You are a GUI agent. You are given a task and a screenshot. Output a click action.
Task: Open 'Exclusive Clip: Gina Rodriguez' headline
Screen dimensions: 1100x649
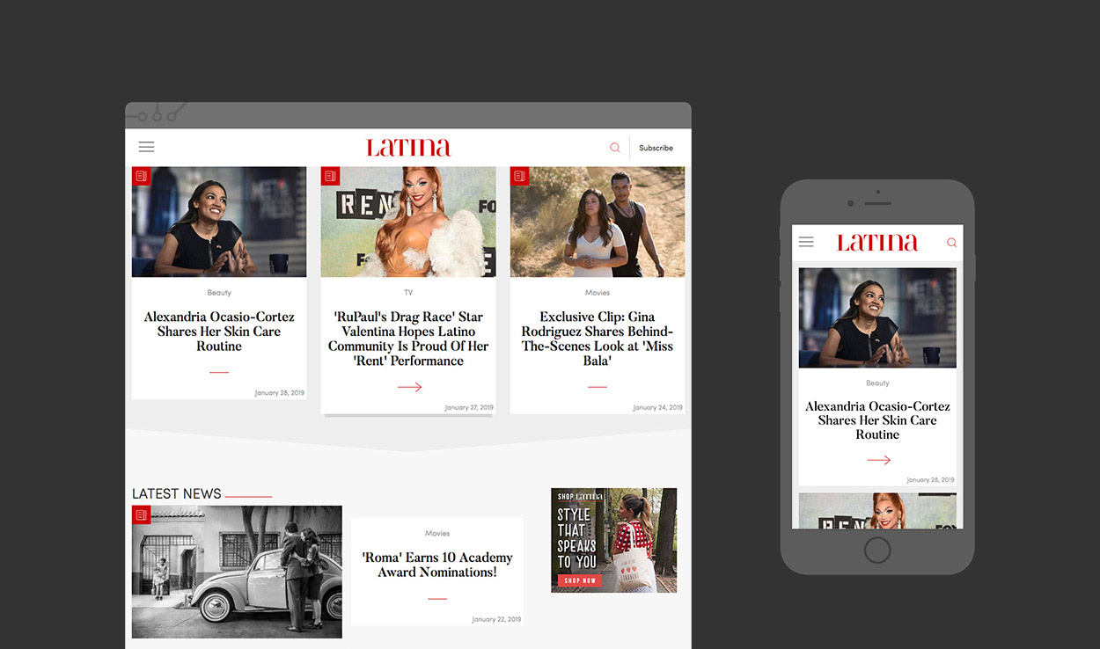coord(598,339)
